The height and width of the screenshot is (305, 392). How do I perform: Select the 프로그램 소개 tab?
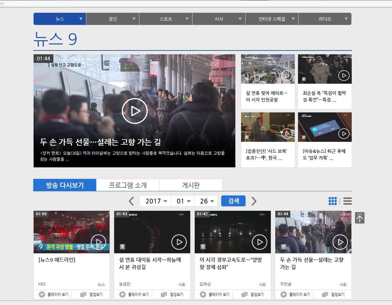128,185
